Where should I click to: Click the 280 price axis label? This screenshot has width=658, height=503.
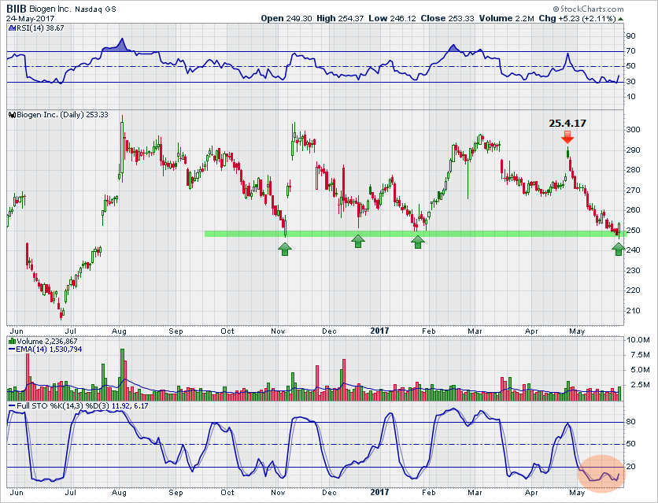[633, 170]
